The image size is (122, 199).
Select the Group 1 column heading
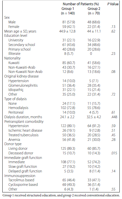coord(68,9)
